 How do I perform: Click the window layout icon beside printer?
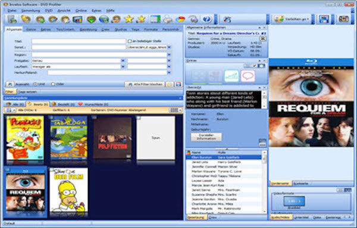155,20
